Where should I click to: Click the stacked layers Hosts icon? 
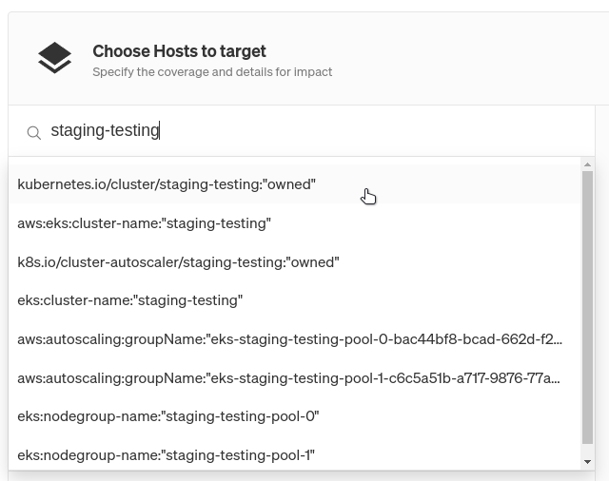[x=54, y=57]
